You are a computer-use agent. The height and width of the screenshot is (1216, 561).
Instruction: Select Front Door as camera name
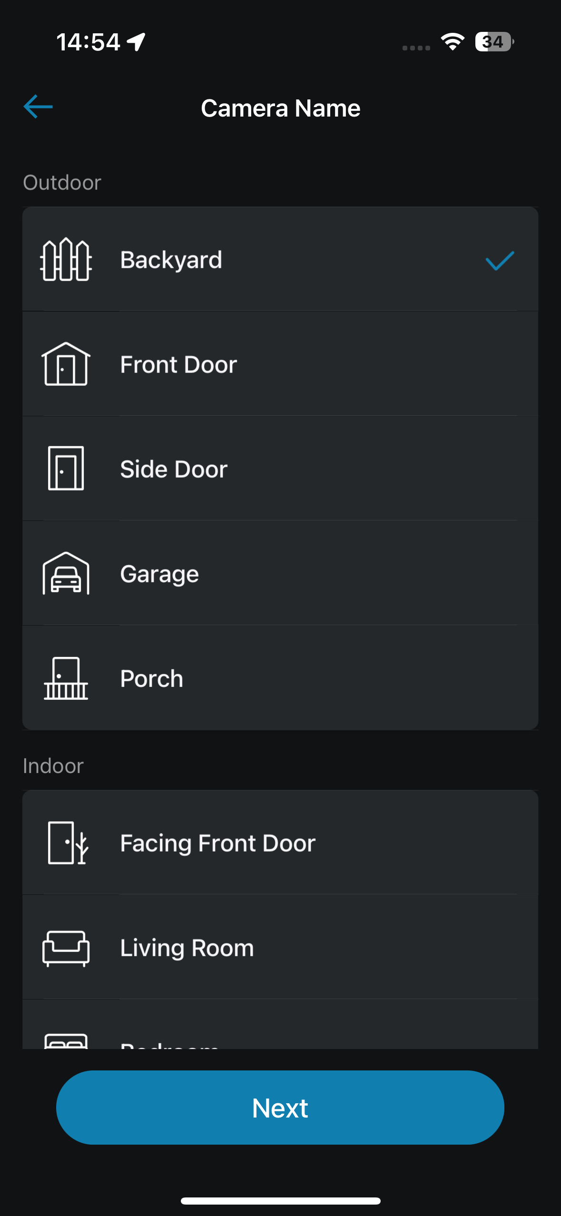(280, 364)
